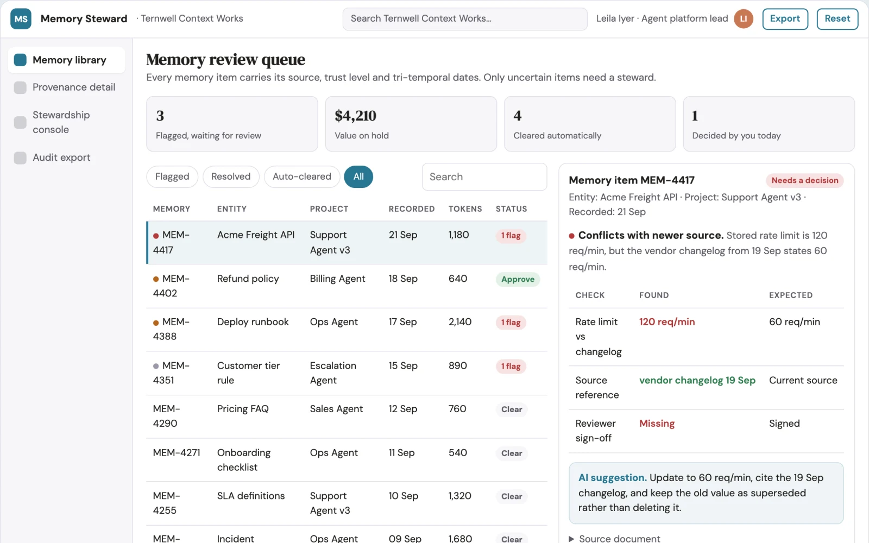Open Leila Iyer's LI avatar
The width and height of the screenshot is (869, 543).
point(744,19)
